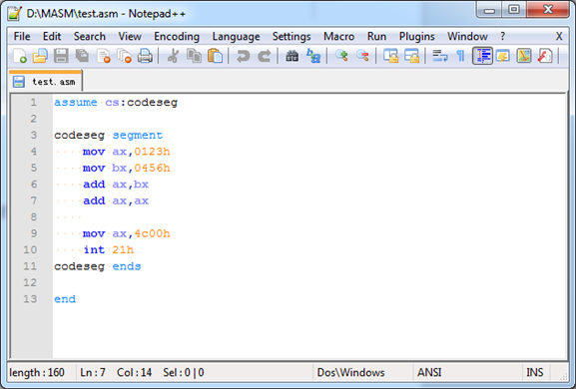Cut selection with scissors icon
Image resolution: width=576 pixels, height=389 pixels.
[x=173, y=56]
